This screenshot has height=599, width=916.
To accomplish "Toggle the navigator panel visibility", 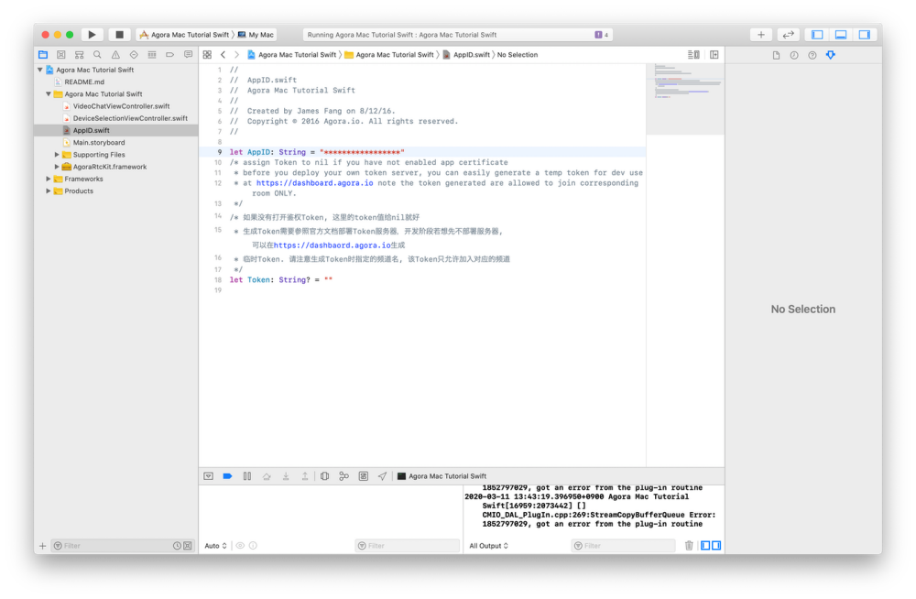I will pyautogui.click(x=817, y=35).
